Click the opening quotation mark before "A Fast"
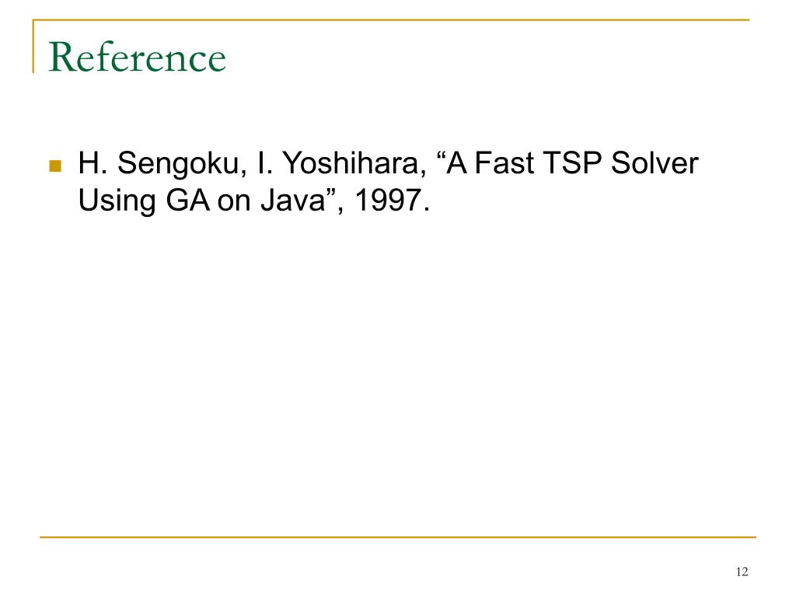The image size is (796, 597). click(441, 155)
